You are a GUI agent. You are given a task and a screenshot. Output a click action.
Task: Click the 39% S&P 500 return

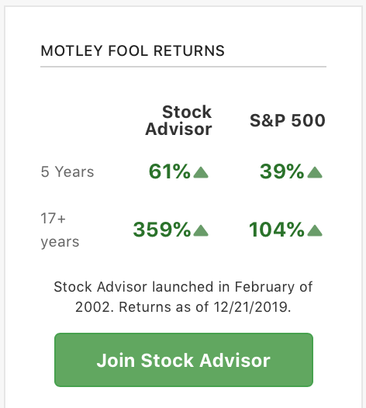[281, 171]
